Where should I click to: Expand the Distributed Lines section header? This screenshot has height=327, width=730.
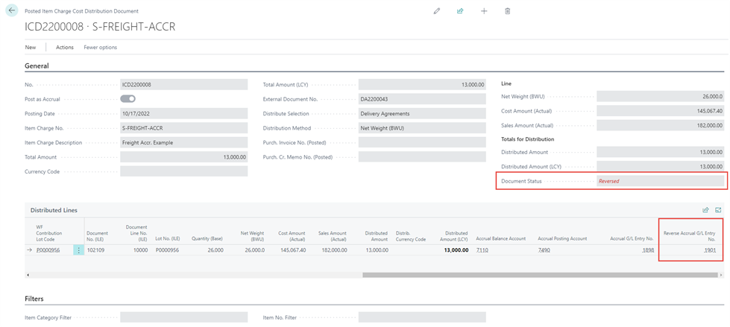click(x=54, y=210)
